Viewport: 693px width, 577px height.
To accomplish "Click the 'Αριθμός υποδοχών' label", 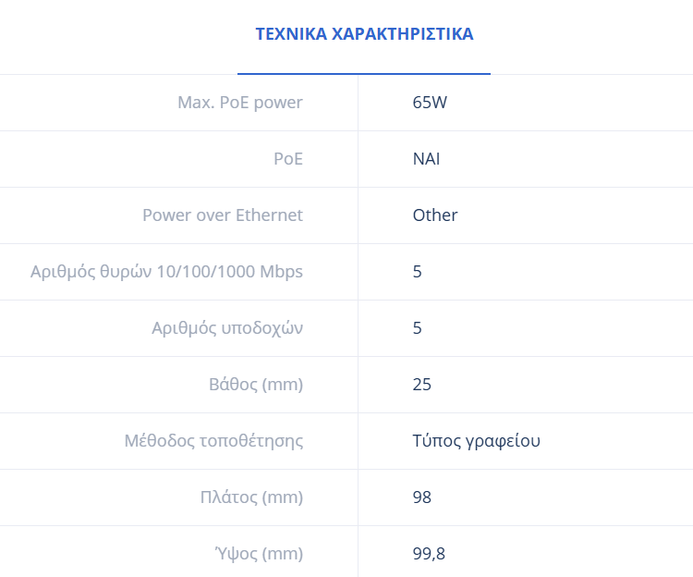I will tap(227, 328).
